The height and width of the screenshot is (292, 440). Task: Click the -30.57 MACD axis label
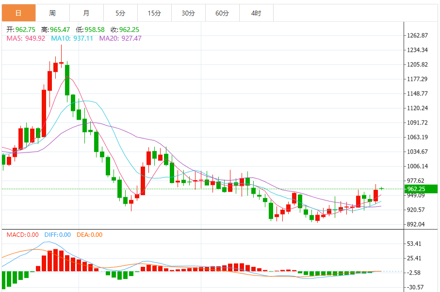pyautogui.click(x=415, y=287)
